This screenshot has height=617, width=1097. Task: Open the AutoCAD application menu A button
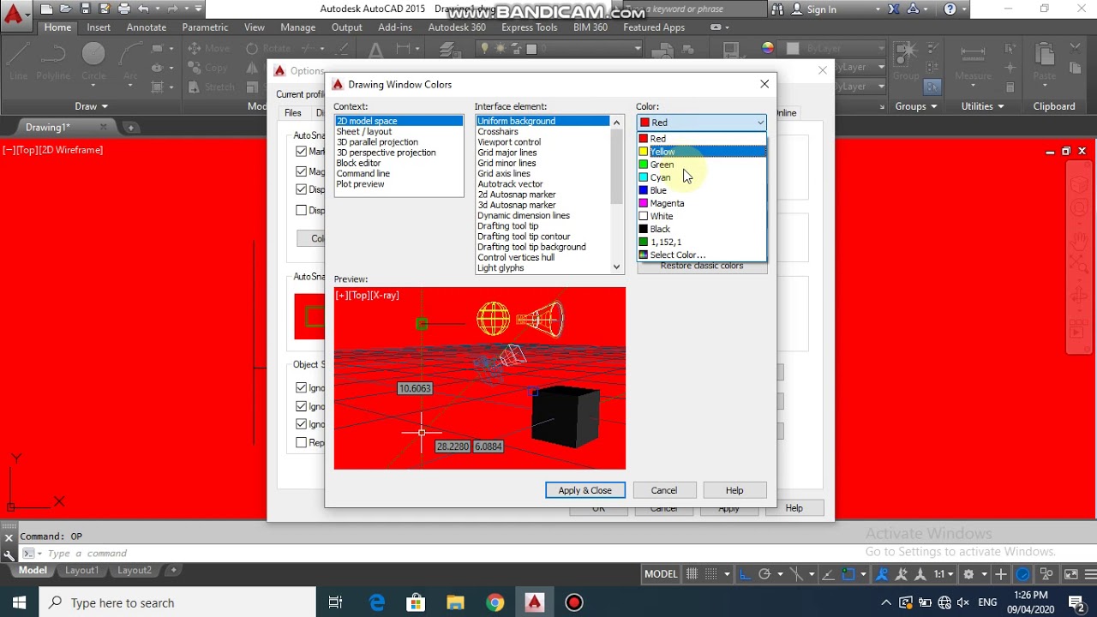coord(15,15)
